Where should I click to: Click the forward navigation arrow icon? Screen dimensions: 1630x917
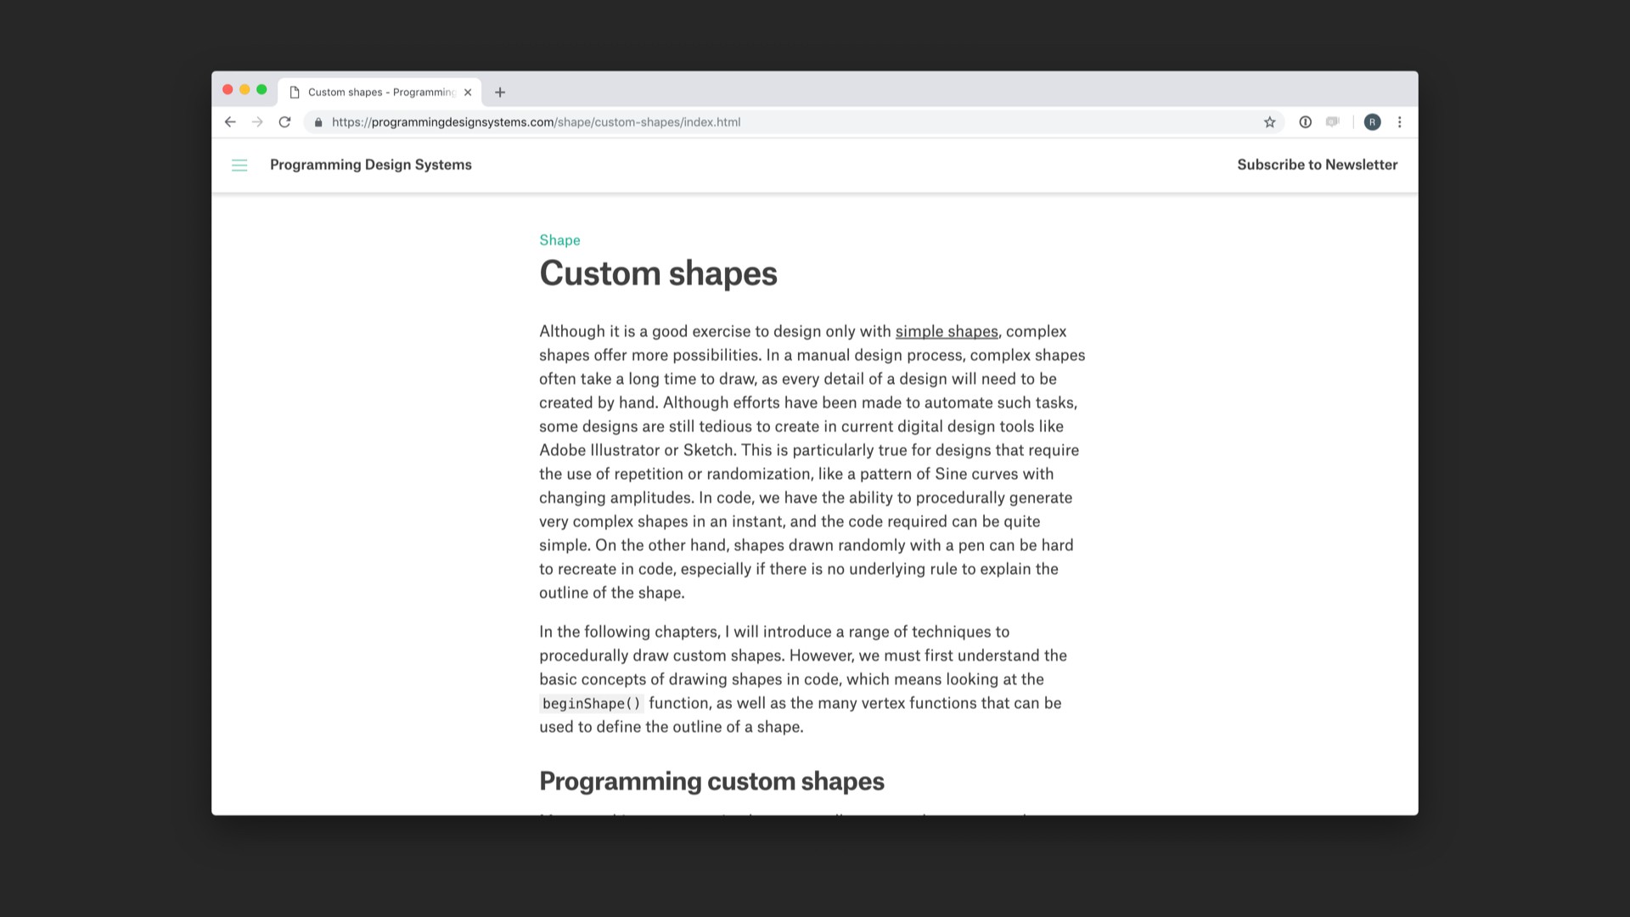[256, 122]
